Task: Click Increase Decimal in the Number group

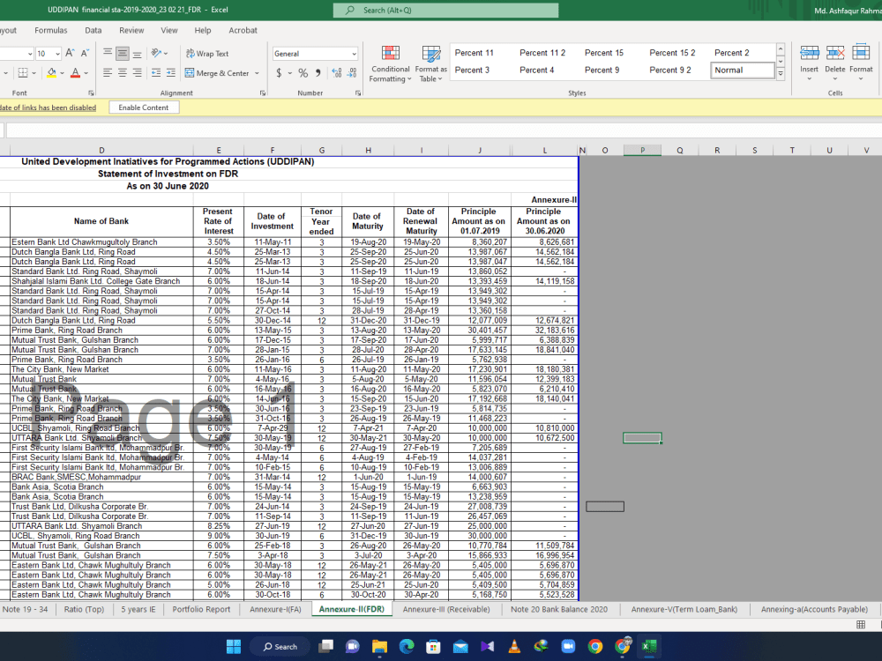Action: (336, 72)
